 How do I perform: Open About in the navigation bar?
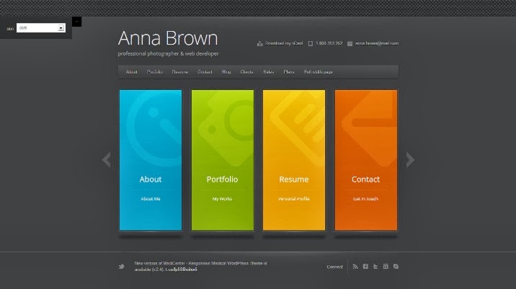[x=132, y=72]
